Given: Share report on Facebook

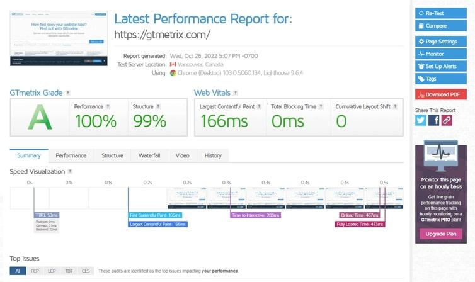Looking at the screenshot, I should [x=433, y=120].
